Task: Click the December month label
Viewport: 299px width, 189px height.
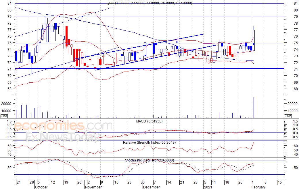Action: click(152, 187)
